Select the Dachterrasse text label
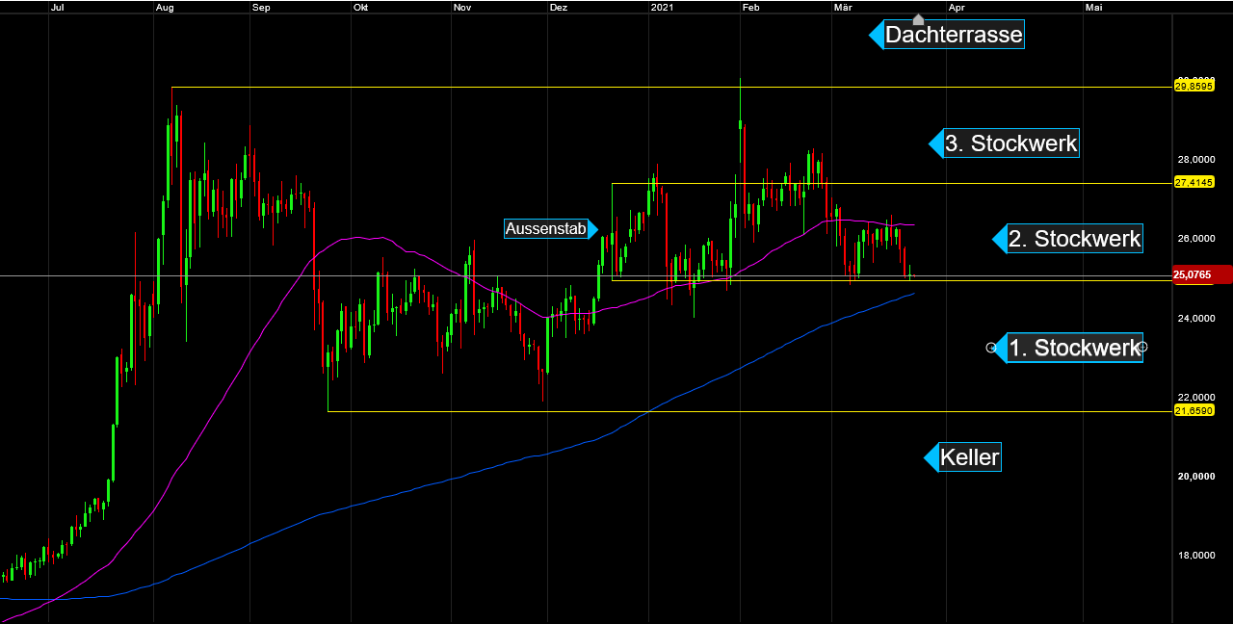 (x=954, y=36)
